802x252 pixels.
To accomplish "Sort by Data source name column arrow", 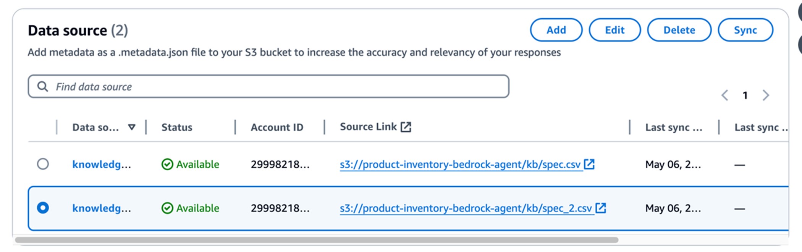I will tap(132, 127).
